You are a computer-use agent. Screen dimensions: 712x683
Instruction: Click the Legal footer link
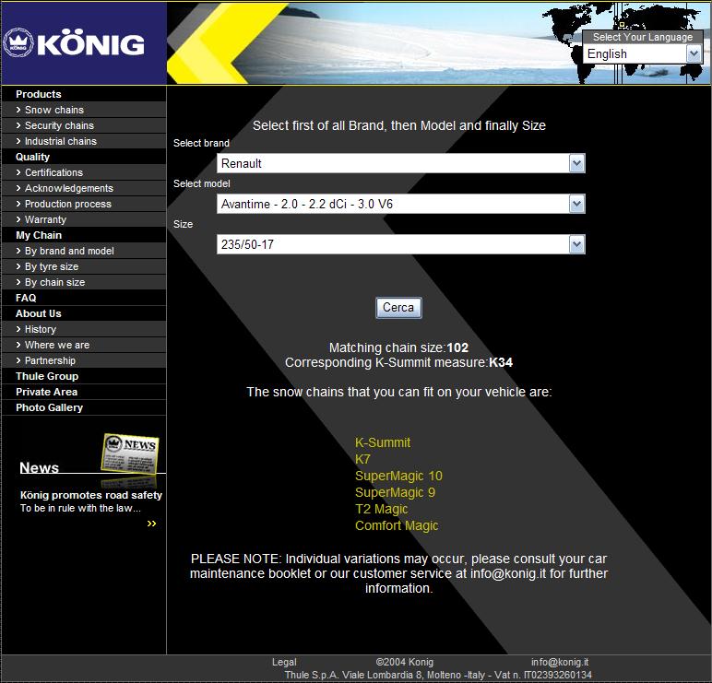coord(284,662)
